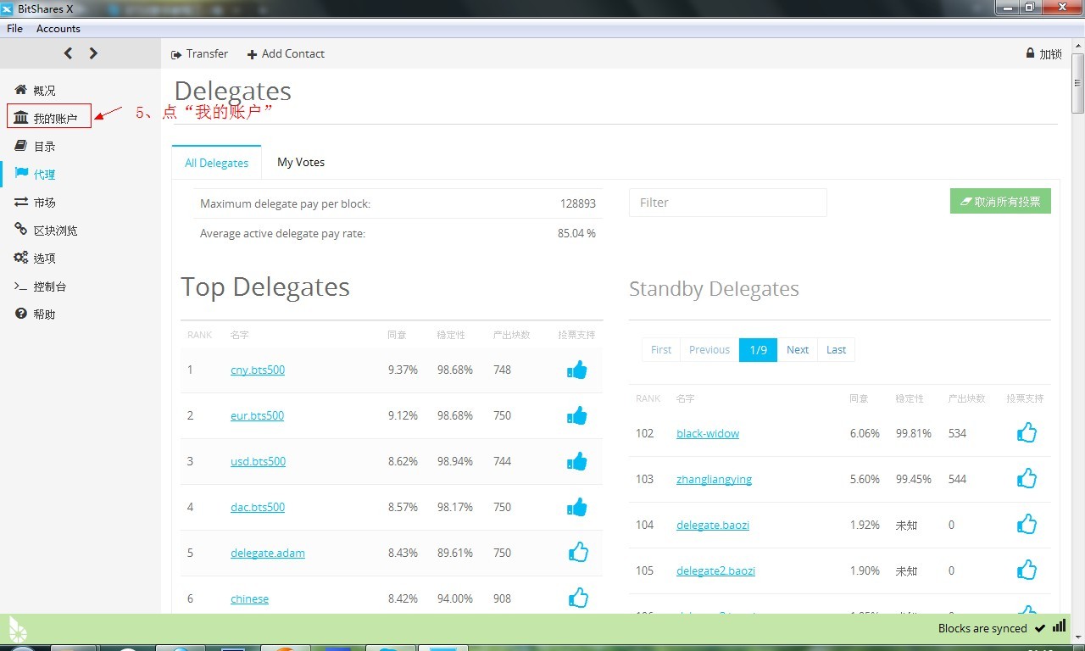Click the Blocks are synced checkmark
This screenshot has width=1085, height=651.
[x=1040, y=628]
